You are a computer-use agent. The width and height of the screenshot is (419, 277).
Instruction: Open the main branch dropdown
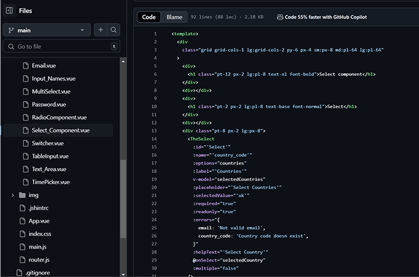(x=47, y=30)
